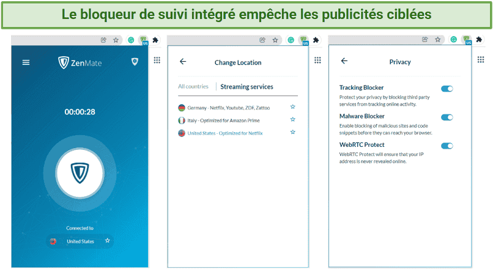Click the bookmark star in the second browser toolbar
Viewport: 493px width, 269px height.
point(275,40)
